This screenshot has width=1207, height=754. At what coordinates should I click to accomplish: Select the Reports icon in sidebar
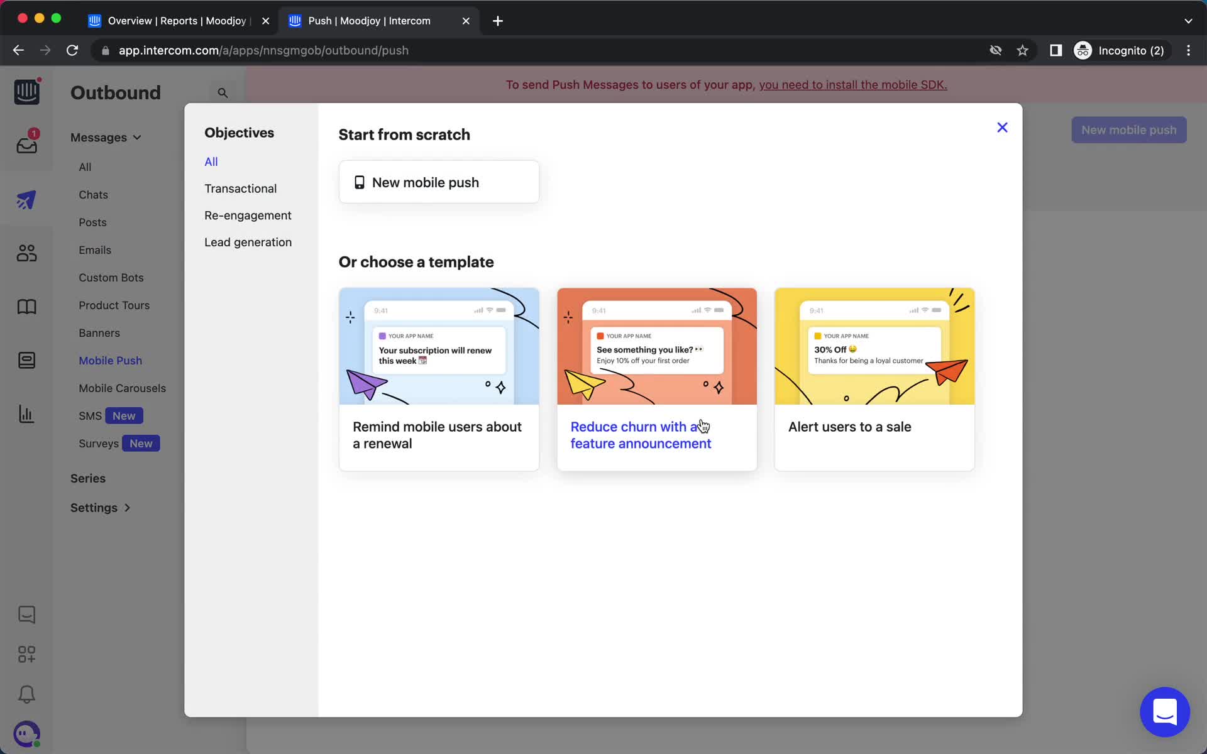(x=26, y=413)
